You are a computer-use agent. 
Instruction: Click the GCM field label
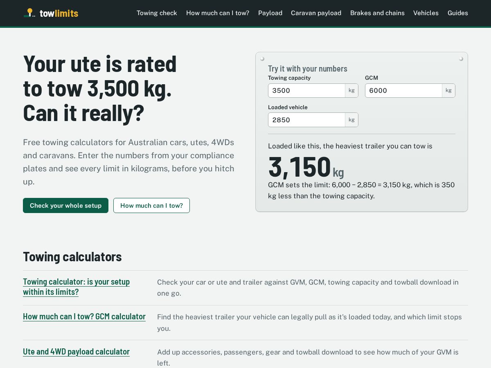(x=372, y=78)
